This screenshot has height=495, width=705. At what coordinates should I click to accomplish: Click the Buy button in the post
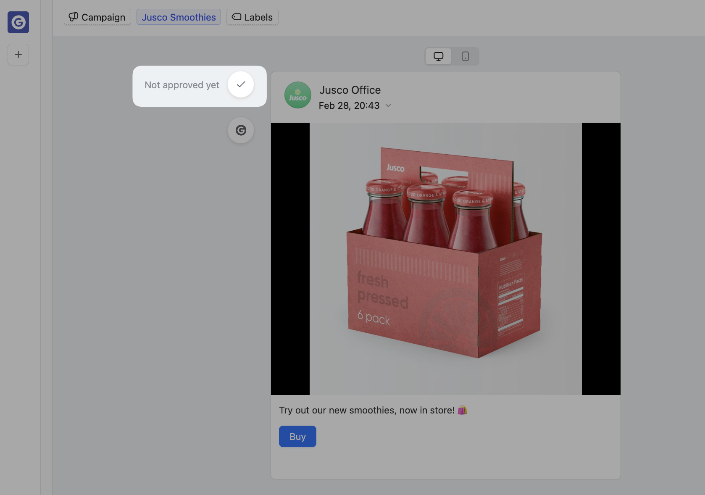point(297,437)
